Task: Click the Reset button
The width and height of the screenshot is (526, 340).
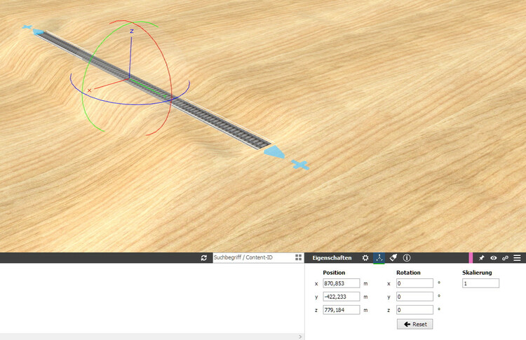Action: tap(415, 325)
